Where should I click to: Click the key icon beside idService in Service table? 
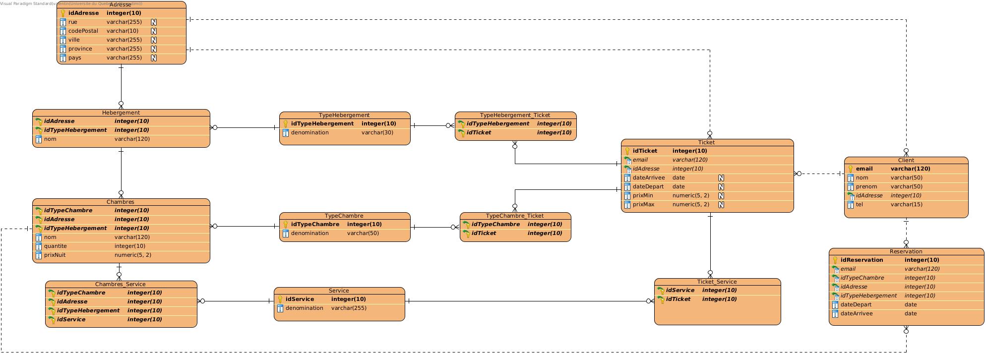click(280, 299)
